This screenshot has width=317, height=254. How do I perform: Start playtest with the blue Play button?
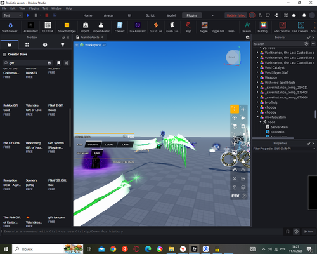pyautogui.click(x=28, y=15)
